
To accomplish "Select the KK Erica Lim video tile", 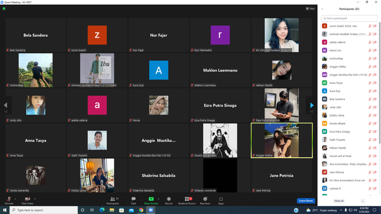I will (282, 35).
